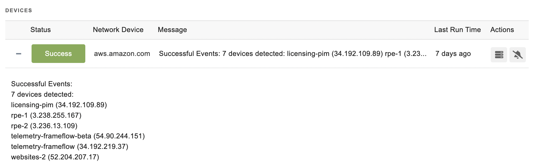
Task: Click the green Success status badge
Action: pos(58,54)
